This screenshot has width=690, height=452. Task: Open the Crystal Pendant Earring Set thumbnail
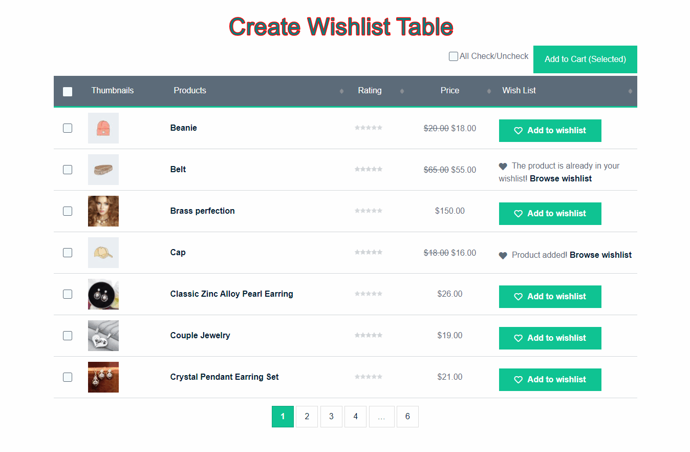[103, 377]
